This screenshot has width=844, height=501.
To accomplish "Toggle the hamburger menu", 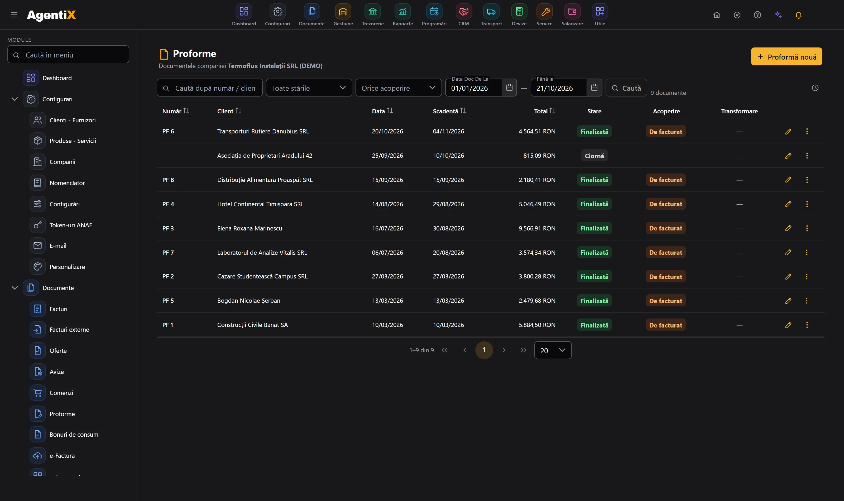I will point(14,15).
